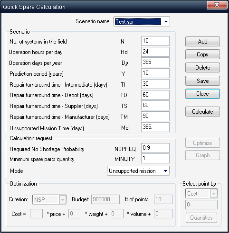The height and width of the screenshot is (233, 229).
Task: Click the Depot turnaround time TD field
Action: (x=155, y=95)
